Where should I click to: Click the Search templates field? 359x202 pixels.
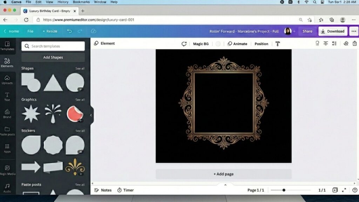coord(53,46)
